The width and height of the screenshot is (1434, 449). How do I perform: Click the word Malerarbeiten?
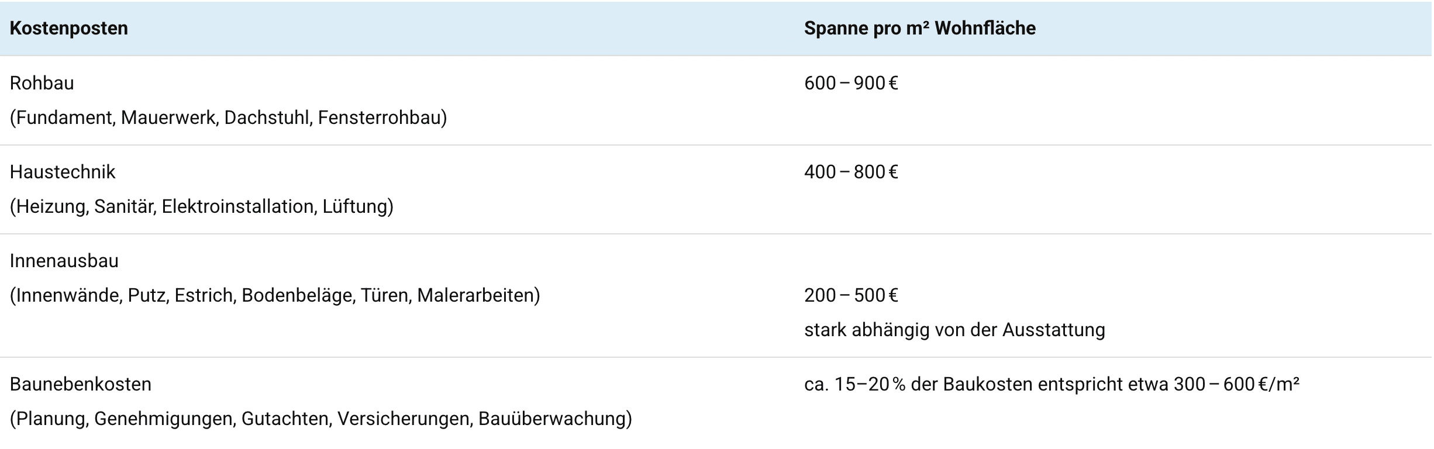pos(477,296)
